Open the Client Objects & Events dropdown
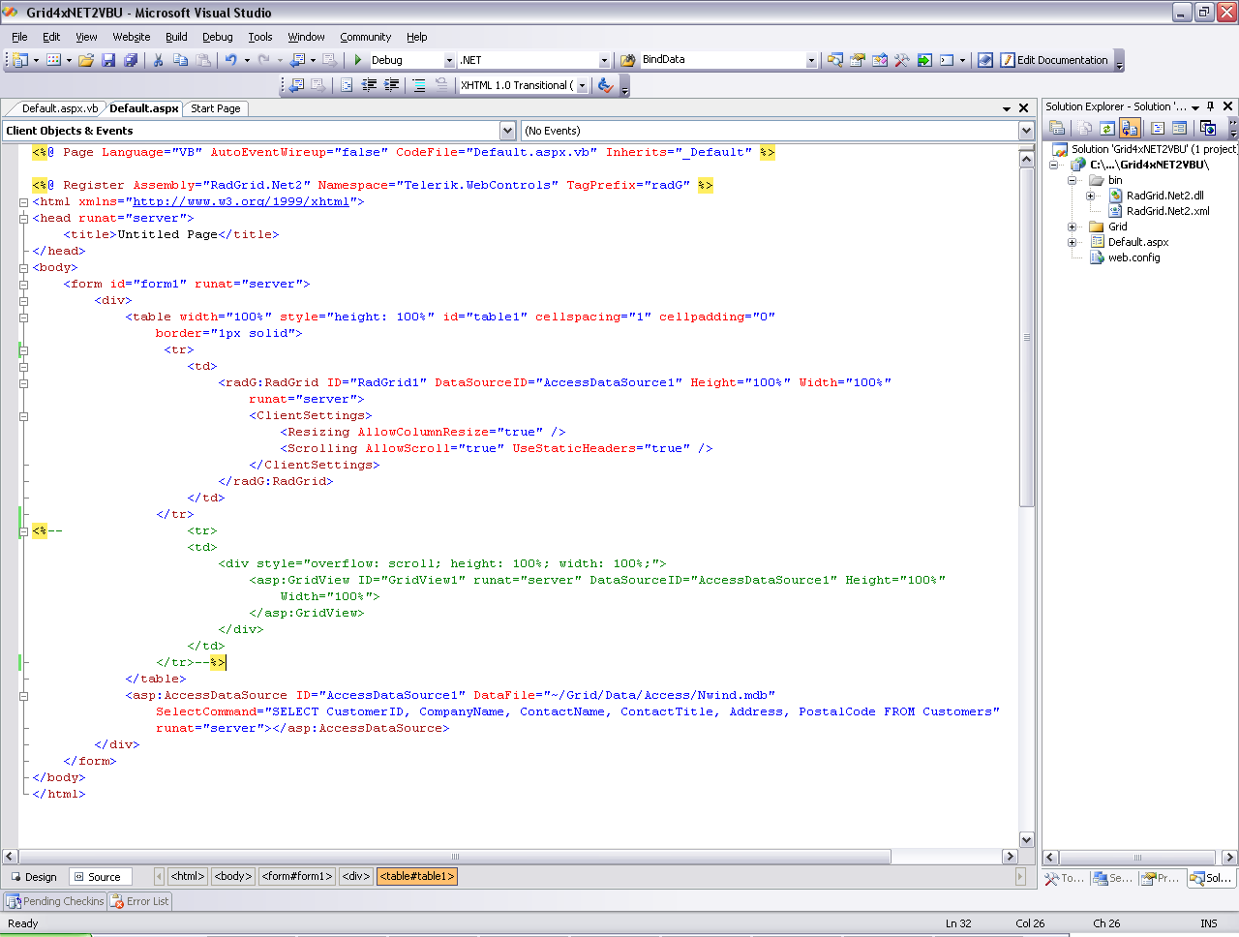 508,131
